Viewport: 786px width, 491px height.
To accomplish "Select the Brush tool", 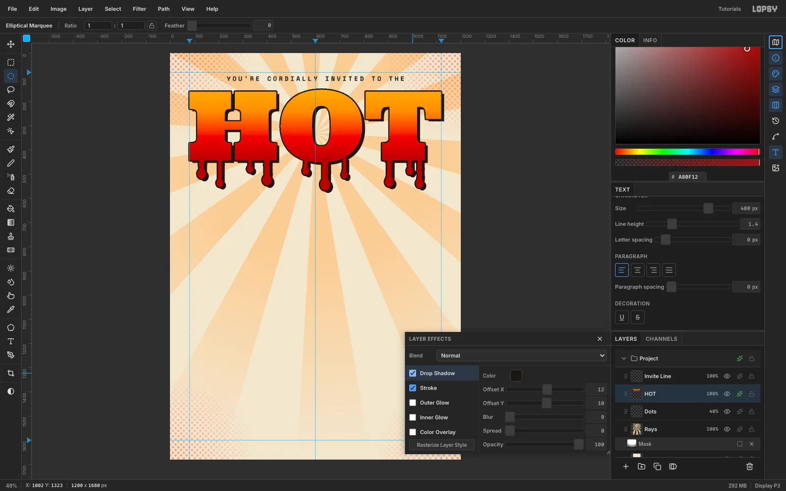I will coord(11,149).
